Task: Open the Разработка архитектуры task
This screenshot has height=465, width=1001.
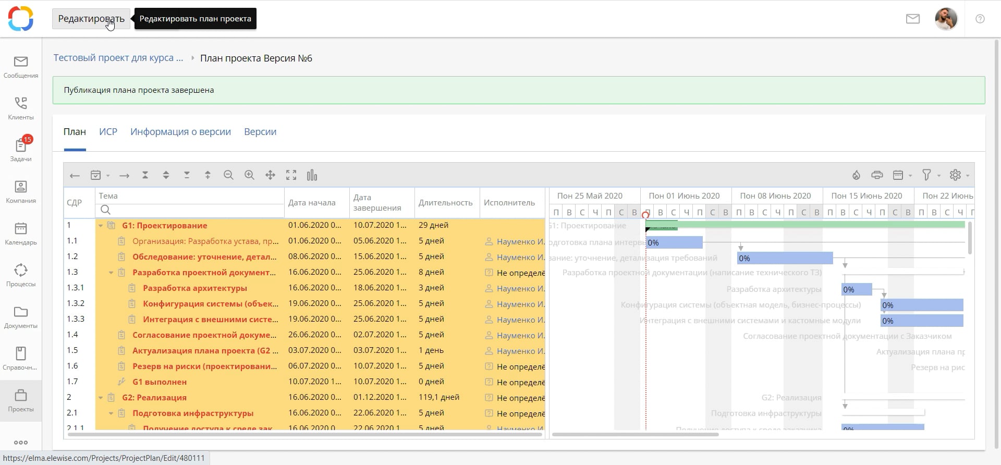Action: point(195,288)
